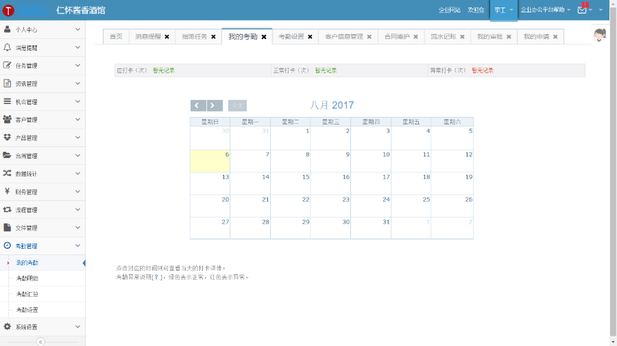Click the 机会管理 sidebar label

pos(26,102)
